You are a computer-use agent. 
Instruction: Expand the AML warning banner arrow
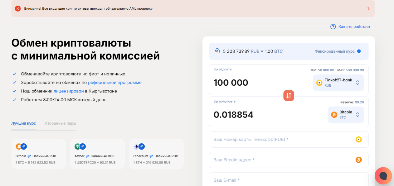pyautogui.click(x=368, y=8)
